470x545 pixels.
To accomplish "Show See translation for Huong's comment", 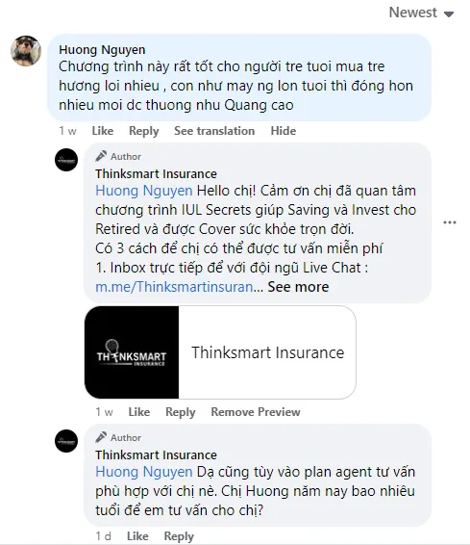I will tap(214, 131).
